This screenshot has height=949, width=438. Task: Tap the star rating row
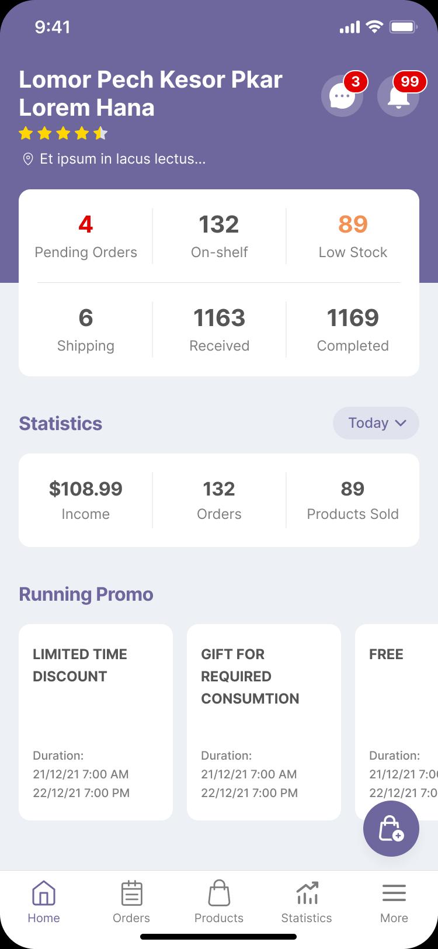[63, 133]
